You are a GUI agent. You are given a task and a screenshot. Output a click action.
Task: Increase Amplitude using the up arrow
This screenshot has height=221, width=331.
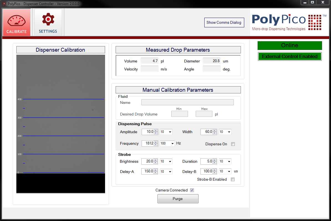click(156, 130)
